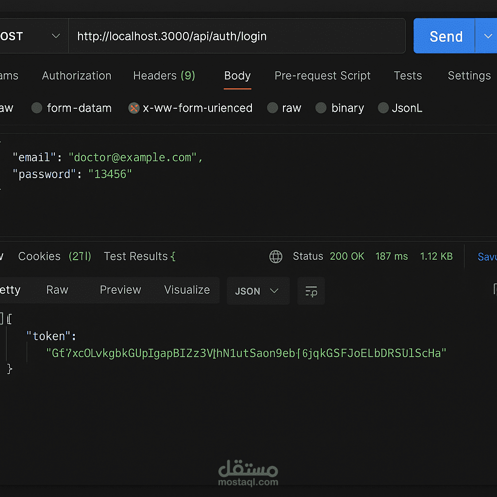This screenshot has height=497, width=497.
Task: Select the form-datam radio option
Action: coord(37,108)
